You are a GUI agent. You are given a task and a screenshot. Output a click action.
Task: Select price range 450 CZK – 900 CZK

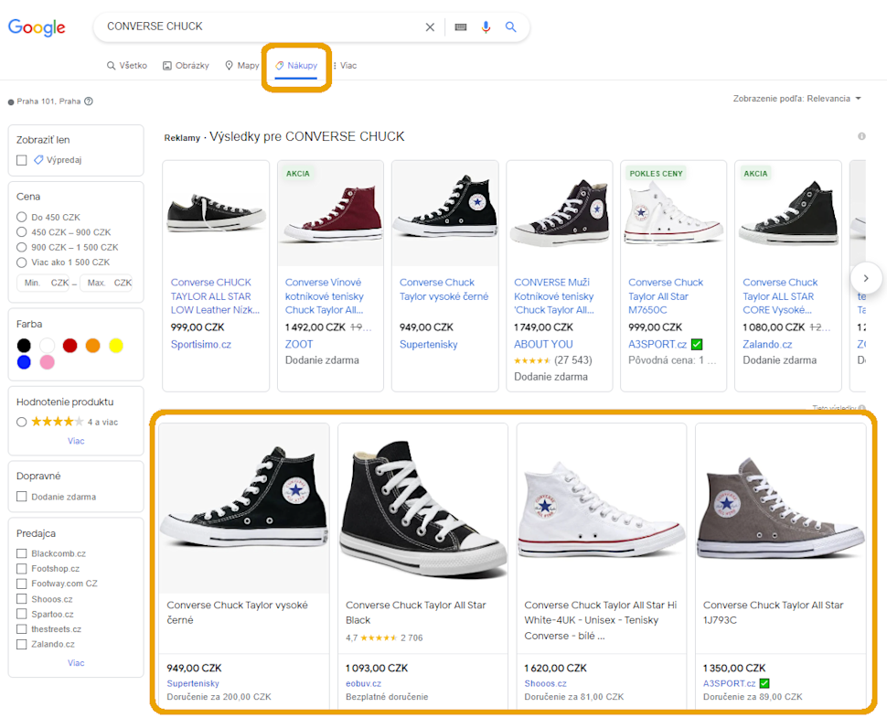[22, 232]
